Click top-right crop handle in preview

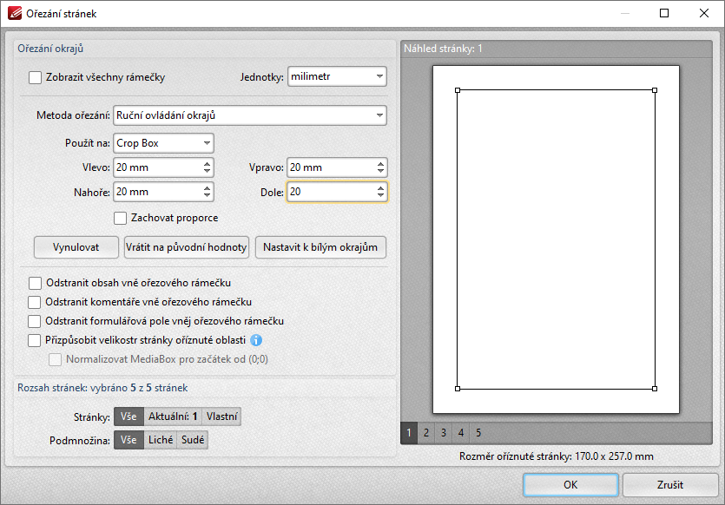click(655, 90)
